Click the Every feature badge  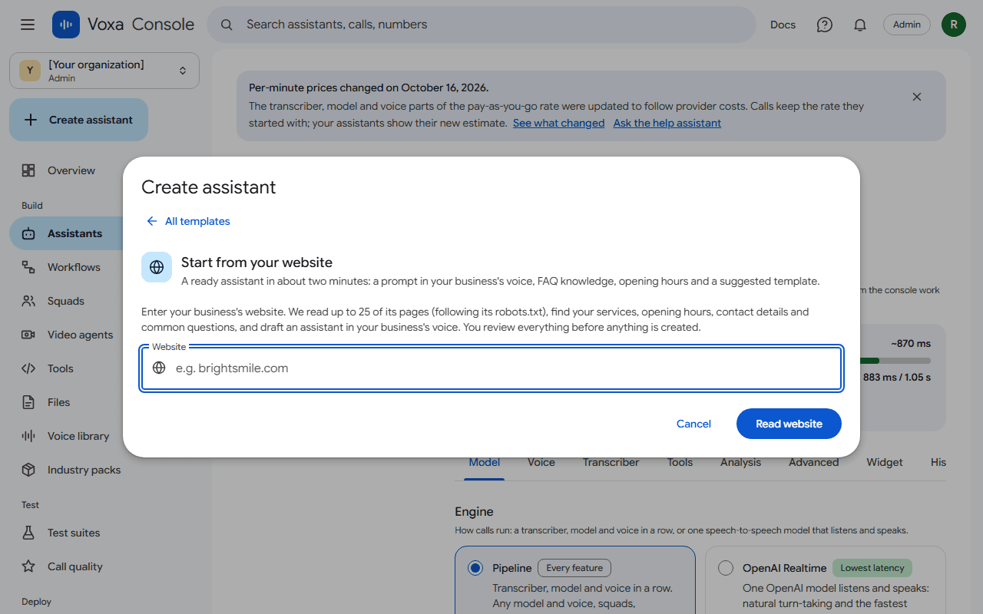(574, 568)
